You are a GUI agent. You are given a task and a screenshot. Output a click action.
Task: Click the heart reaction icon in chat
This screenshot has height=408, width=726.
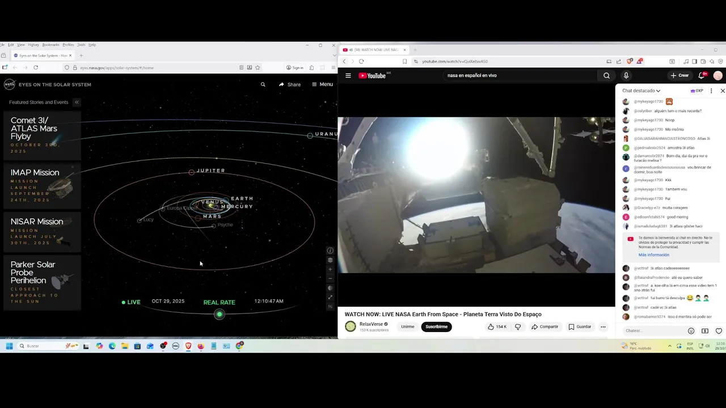[719, 331]
